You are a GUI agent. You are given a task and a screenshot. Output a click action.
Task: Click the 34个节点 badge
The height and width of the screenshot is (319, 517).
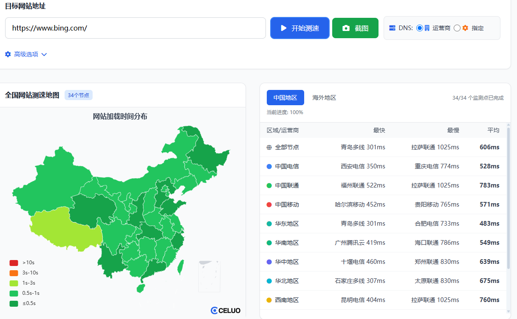click(79, 95)
